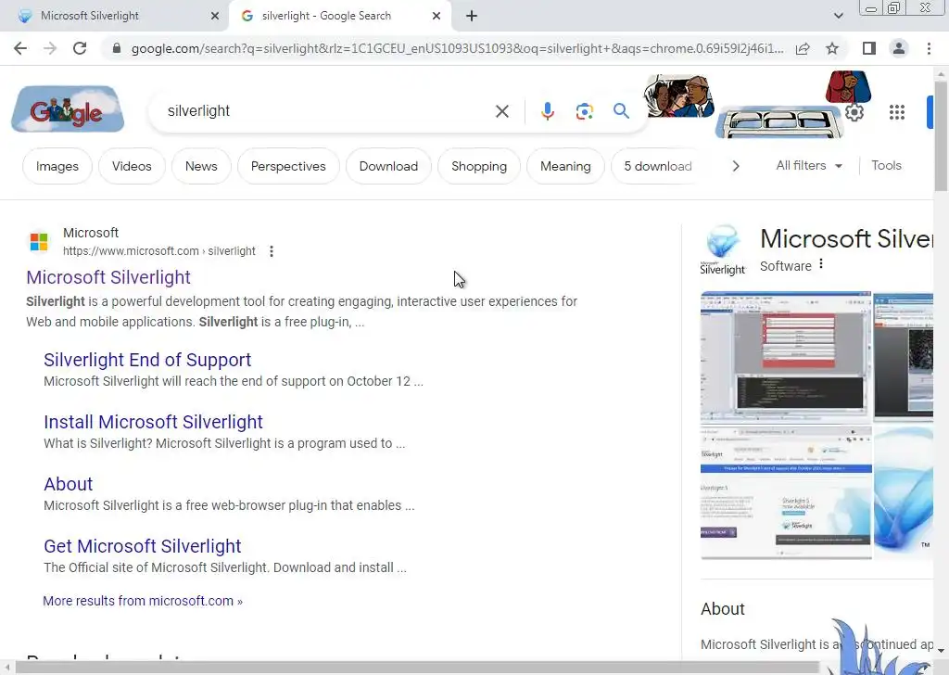The image size is (949, 675).
Task: Clear the search box with X icon
Action: (x=501, y=111)
